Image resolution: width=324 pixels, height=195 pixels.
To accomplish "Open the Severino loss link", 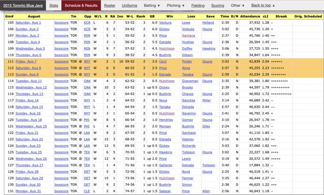I will 189,113.
